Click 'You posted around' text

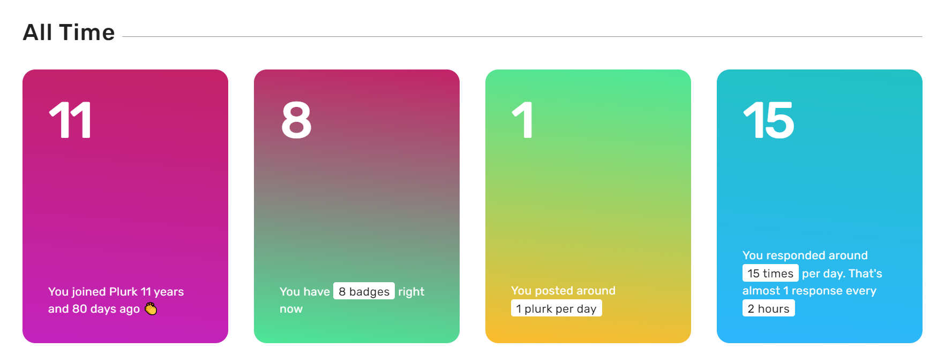563,290
